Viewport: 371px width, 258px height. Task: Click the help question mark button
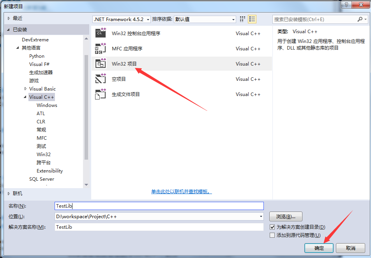pos(346,5)
